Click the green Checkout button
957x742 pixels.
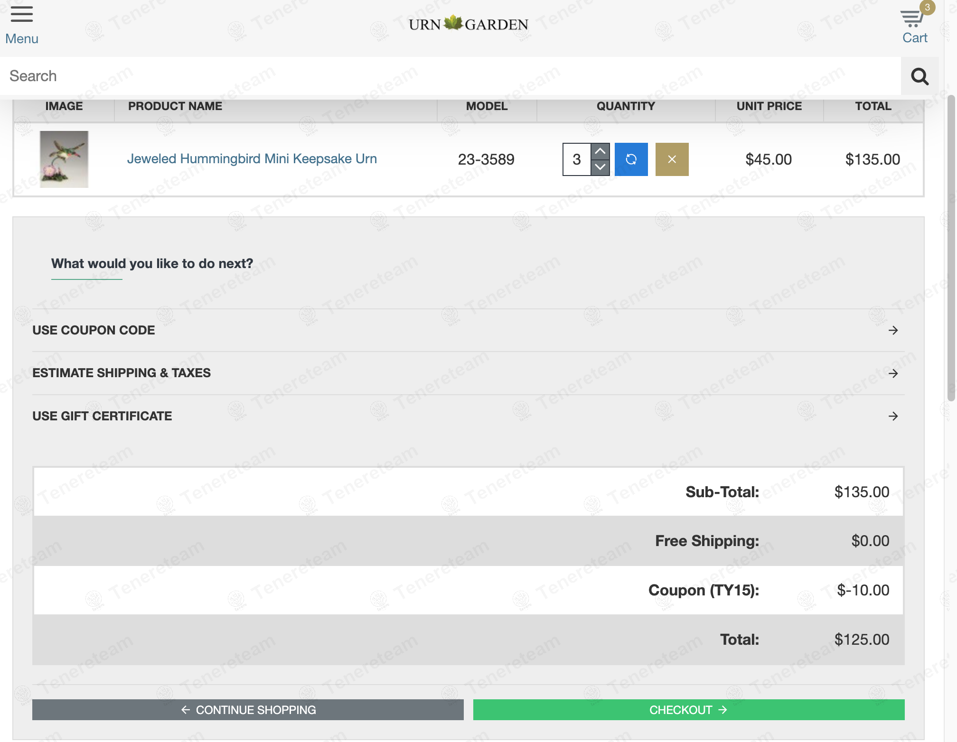[689, 710]
